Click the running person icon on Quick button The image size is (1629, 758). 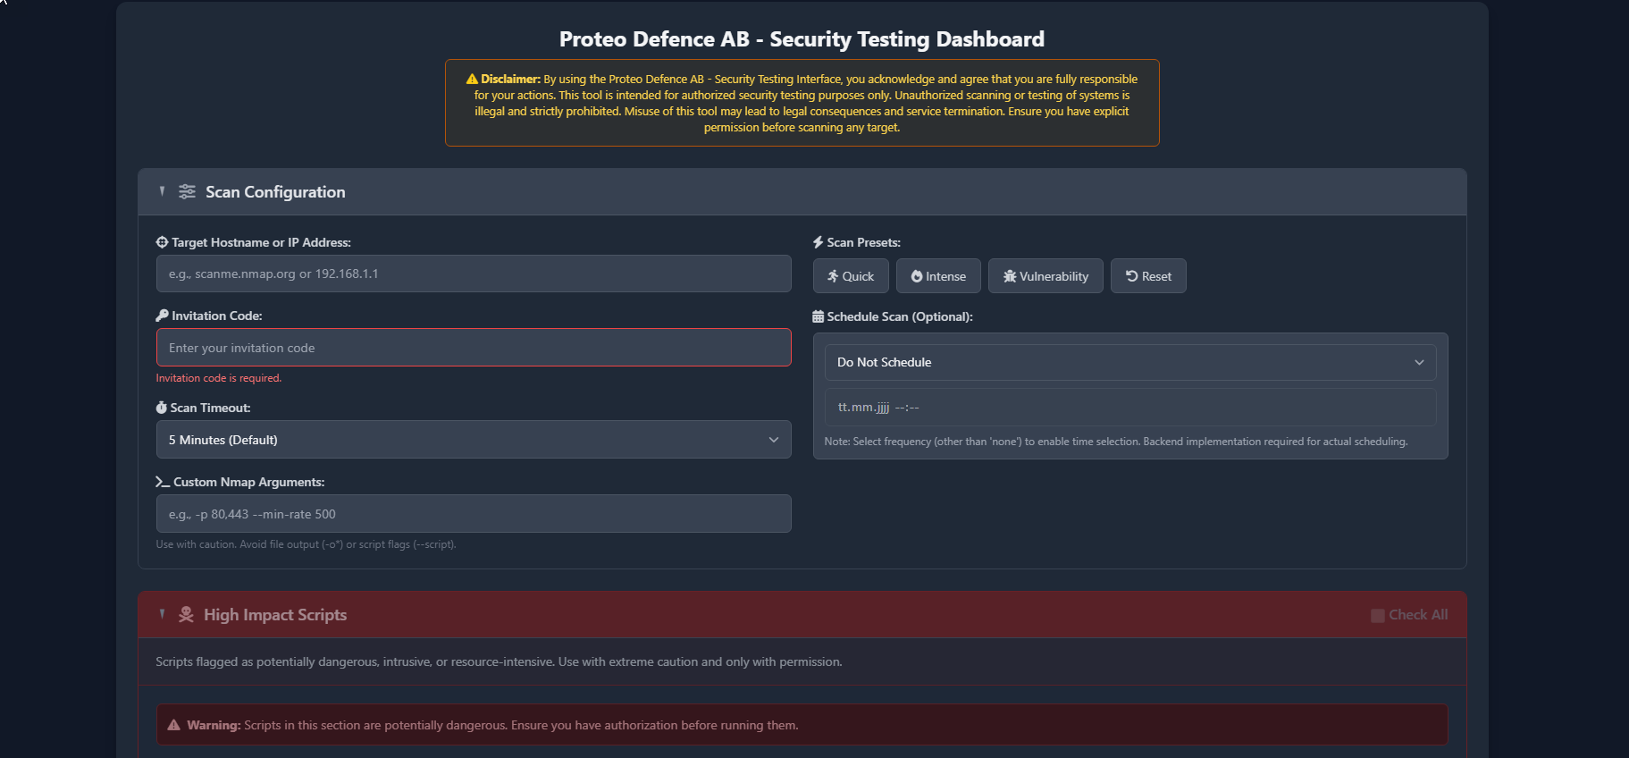(833, 276)
